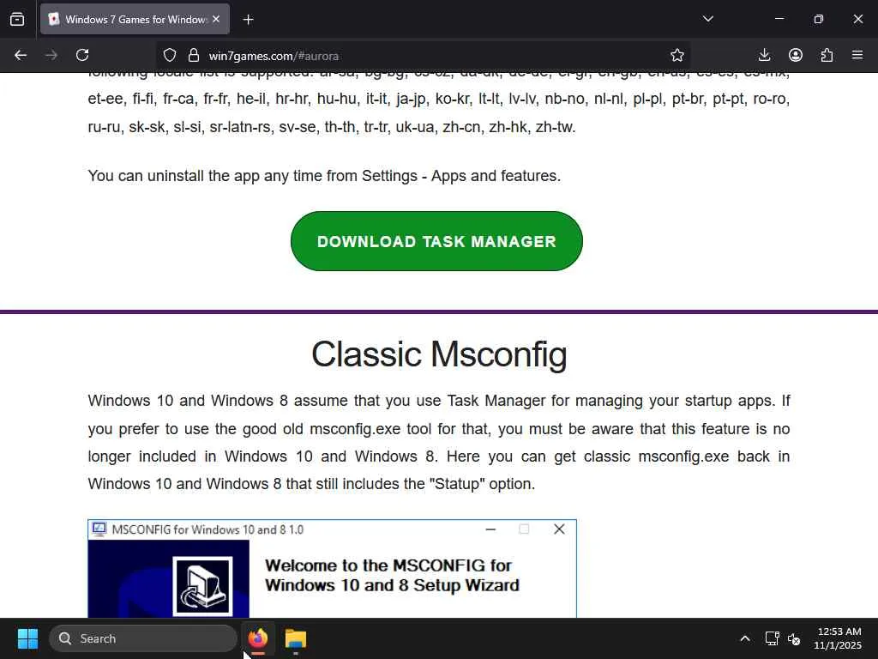The width and height of the screenshot is (878, 659).
Task: Click the win7games.com address bar
Action: tap(425, 56)
